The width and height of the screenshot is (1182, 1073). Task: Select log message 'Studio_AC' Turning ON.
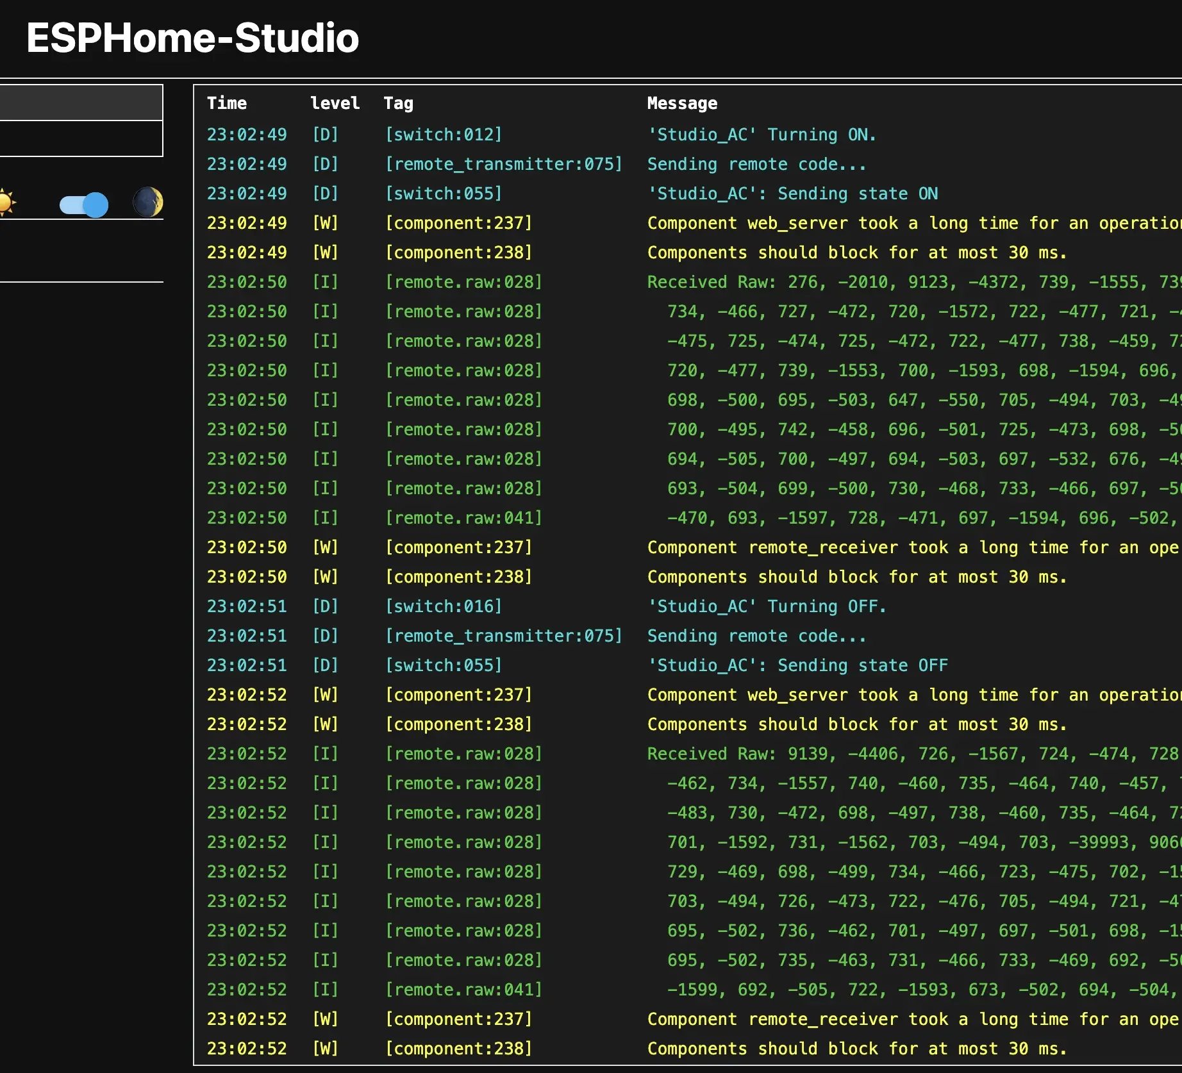point(762,135)
